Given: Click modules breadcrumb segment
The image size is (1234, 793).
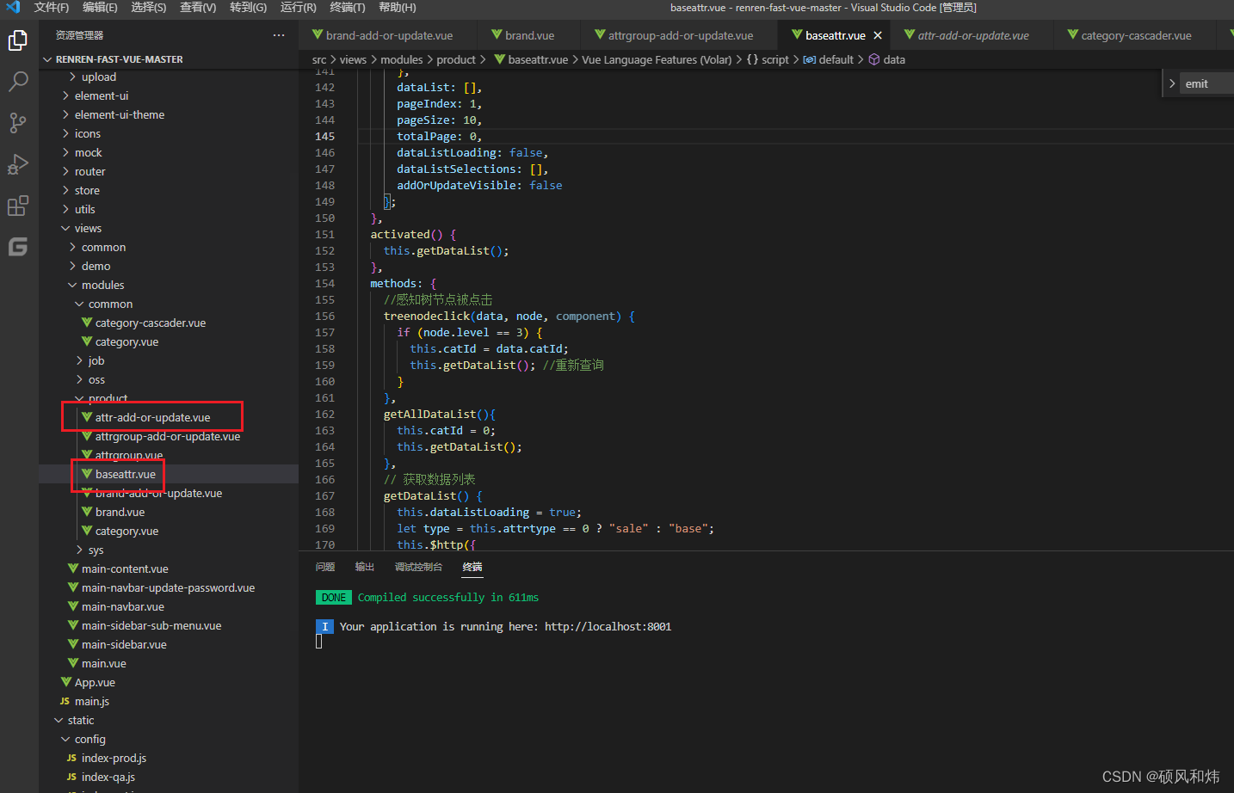Looking at the screenshot, I should pyautogui.click(x=402, y=59).
